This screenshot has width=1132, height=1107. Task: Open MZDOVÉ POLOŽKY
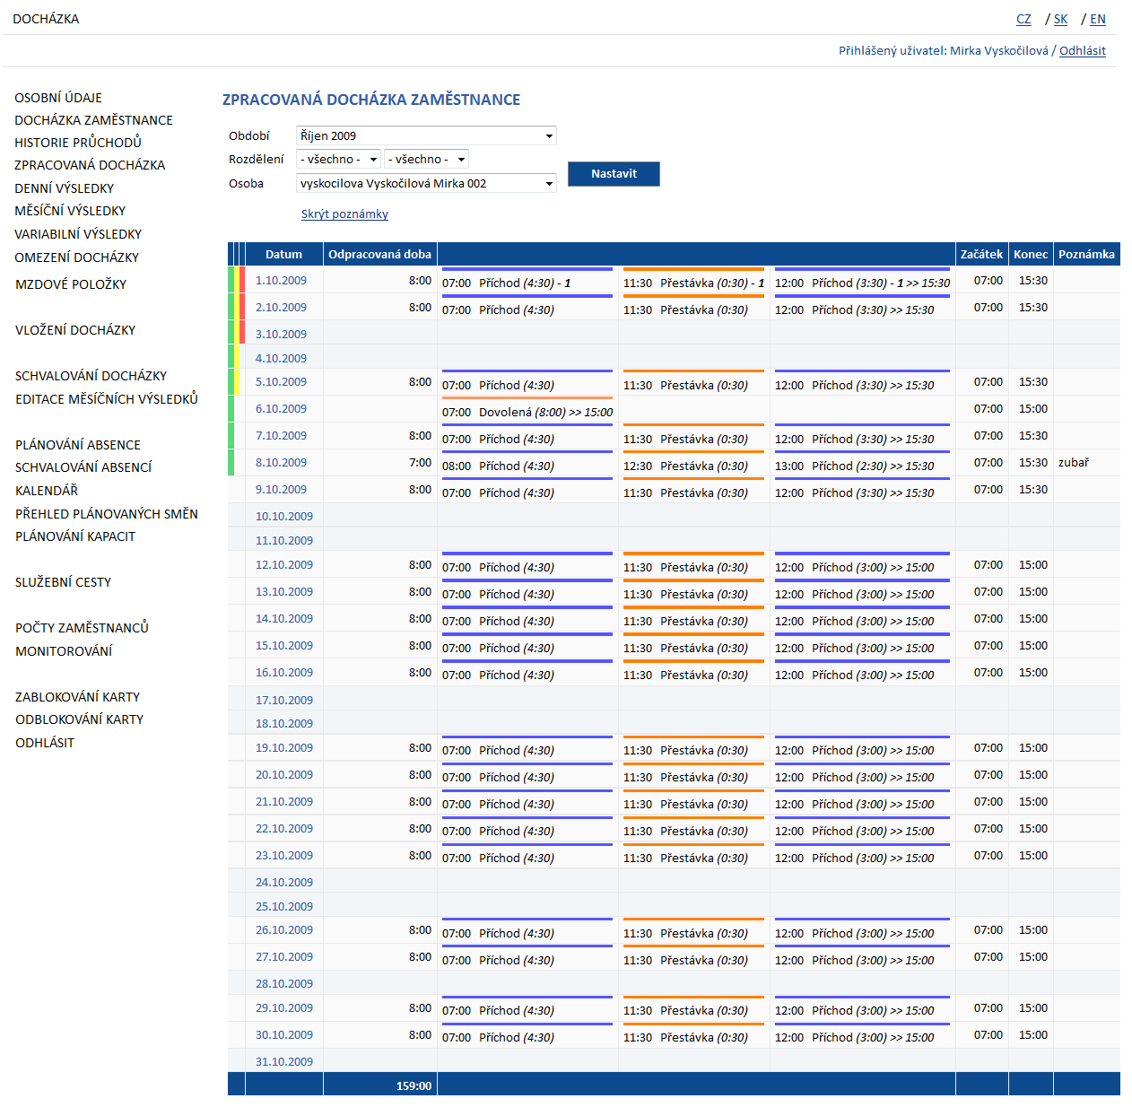[x=71, y=284]
